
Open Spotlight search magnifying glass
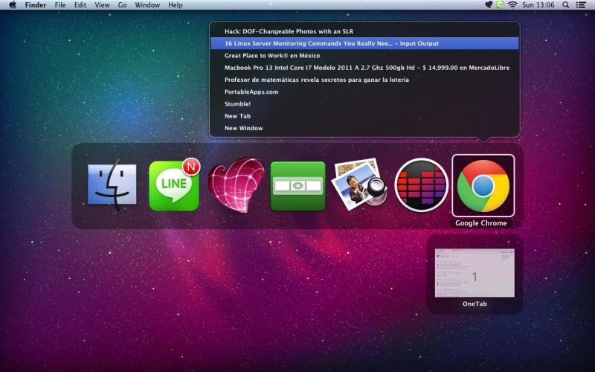[565, 5]
